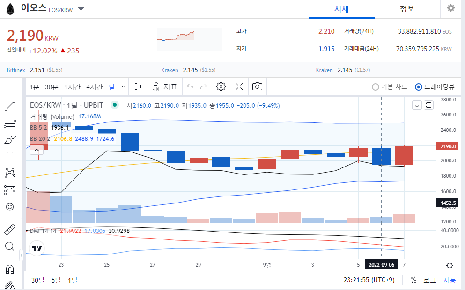
Task: Click the 2022-09-06 date marker
Action: coord(381,265)
